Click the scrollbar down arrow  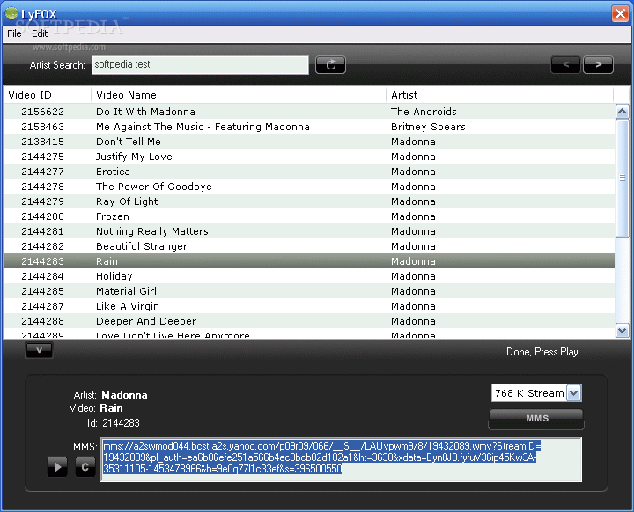click(x=622, y=331)
